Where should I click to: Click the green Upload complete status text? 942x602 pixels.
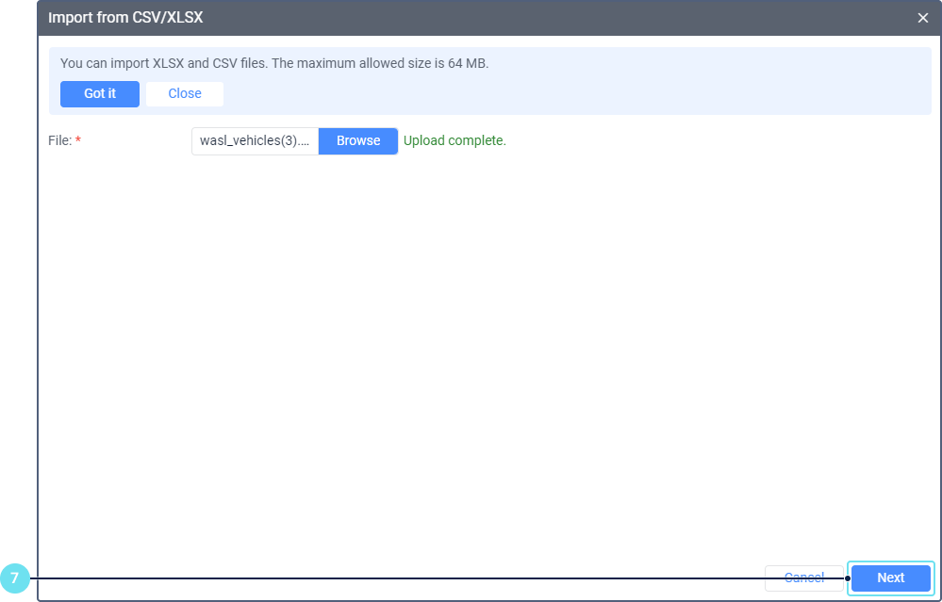coord(454,141)
